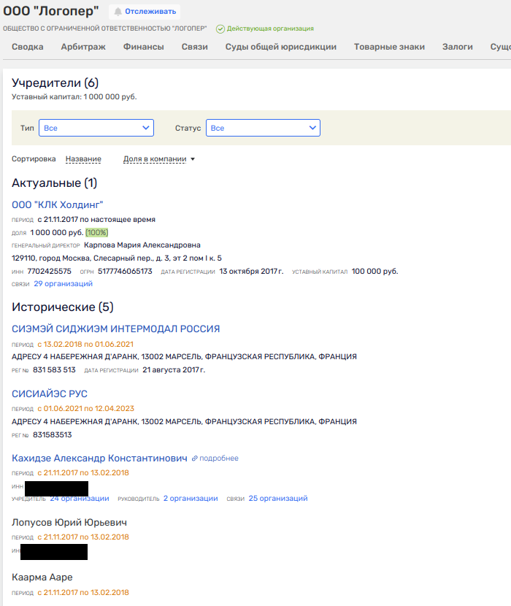The image size is (511, 606).
Task: Click registration date 13 октября 2017 г.
Action: point(251,272)
